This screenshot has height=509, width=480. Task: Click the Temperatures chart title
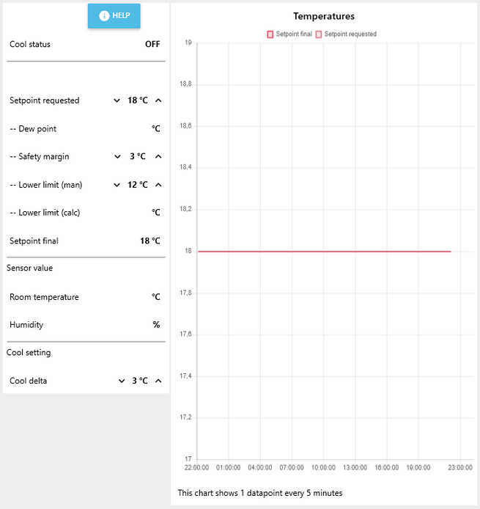point(324,16)
